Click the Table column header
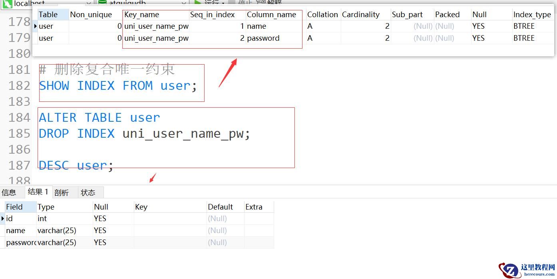 point(53,14)
